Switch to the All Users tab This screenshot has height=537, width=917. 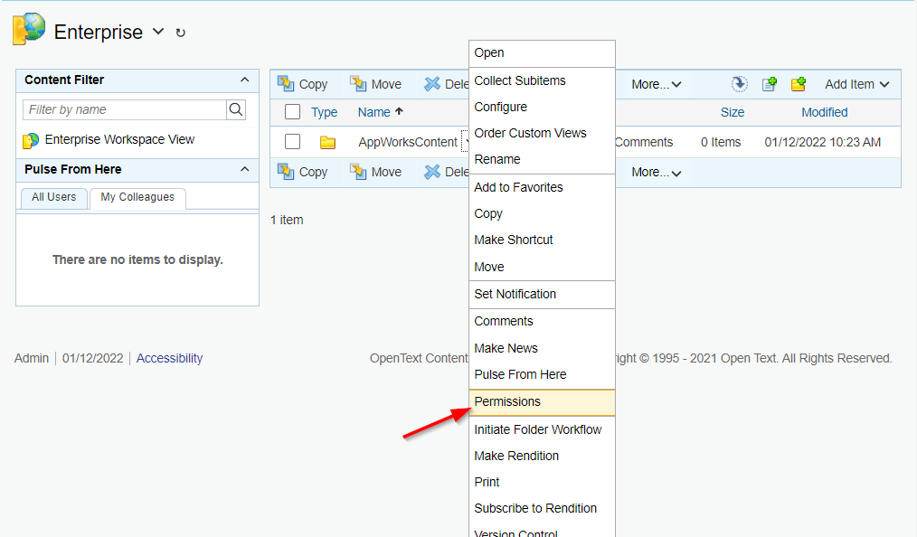coord(53,197)
